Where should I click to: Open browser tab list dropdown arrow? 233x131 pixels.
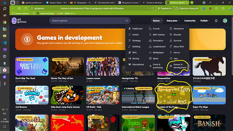pyautogui.click(x=17, y=3)
